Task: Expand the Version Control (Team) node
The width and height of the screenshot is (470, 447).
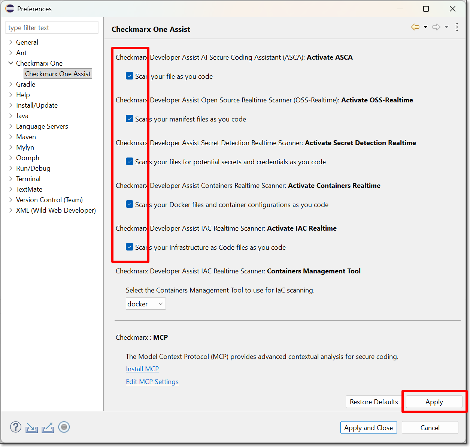Action: pos(11,199)
